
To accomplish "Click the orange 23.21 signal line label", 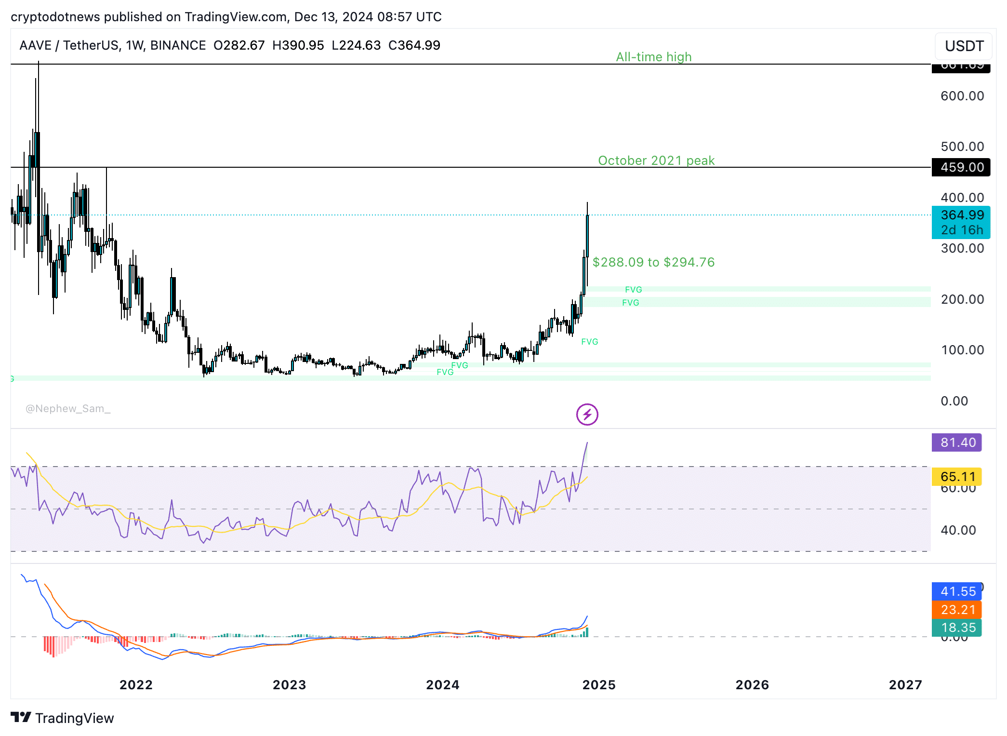I will tap(956, 609).
